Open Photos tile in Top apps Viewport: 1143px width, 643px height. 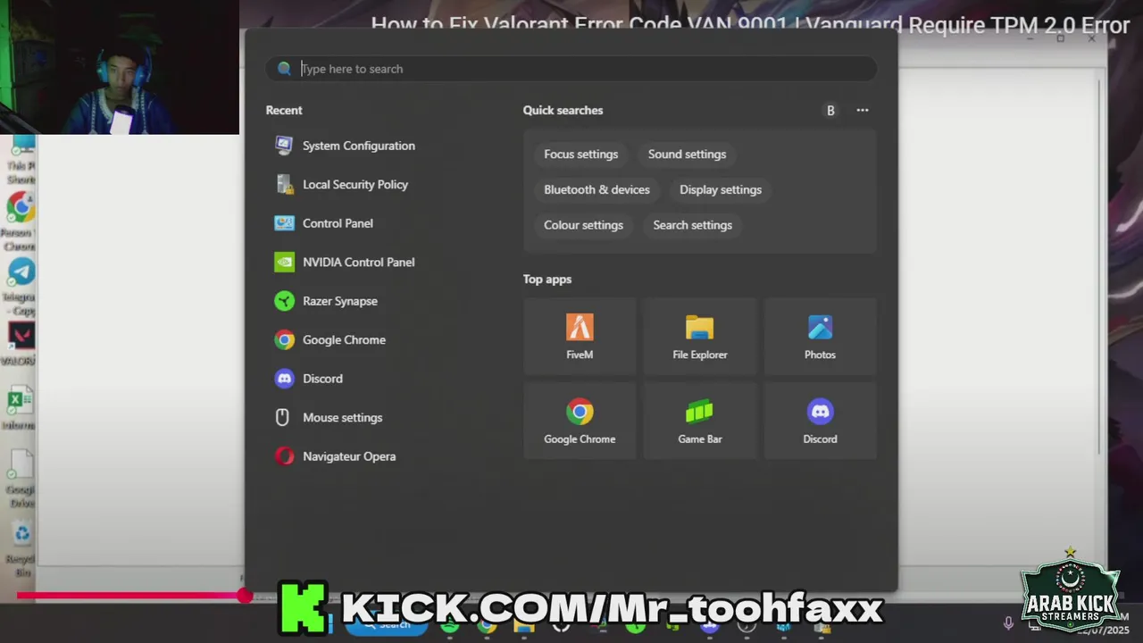click(x=820, y=336)
